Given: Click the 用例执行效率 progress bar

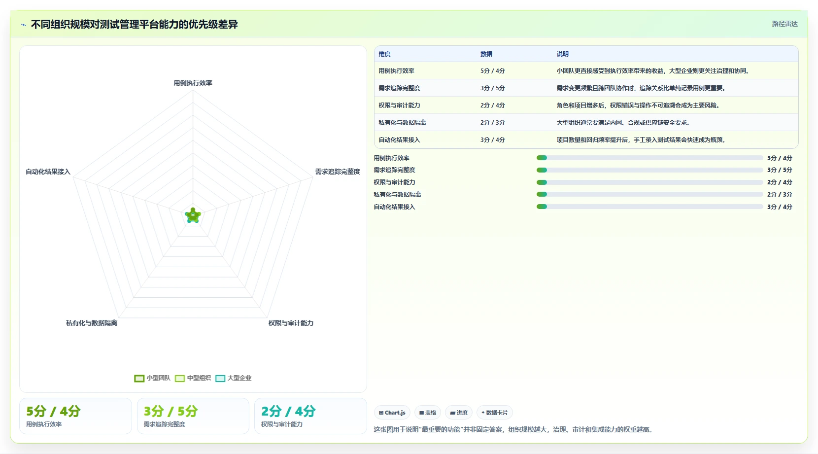Looking at the screenshot, I should click(x=649, y=158).
